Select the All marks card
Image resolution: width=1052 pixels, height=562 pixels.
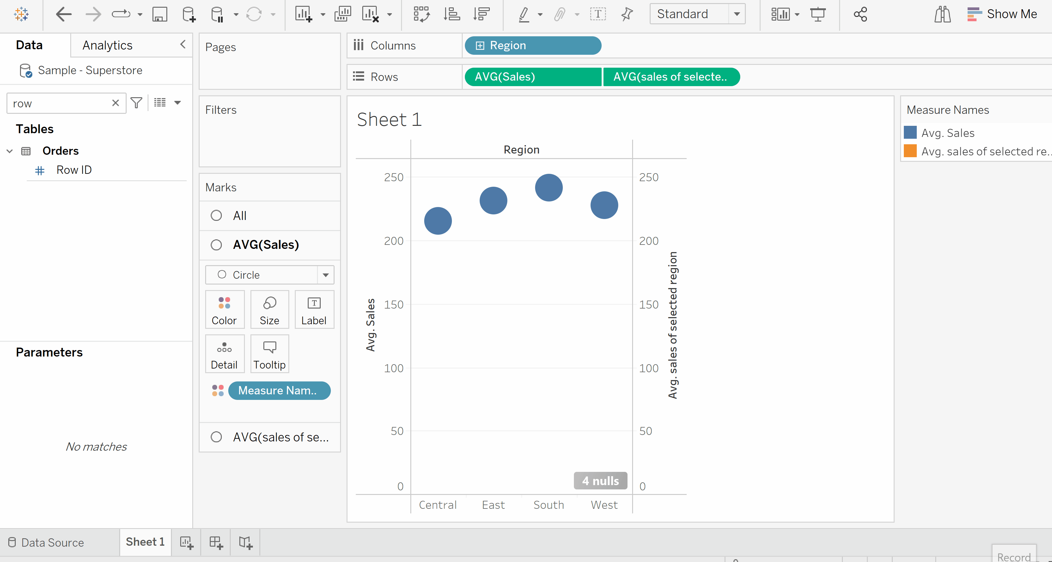239,215
